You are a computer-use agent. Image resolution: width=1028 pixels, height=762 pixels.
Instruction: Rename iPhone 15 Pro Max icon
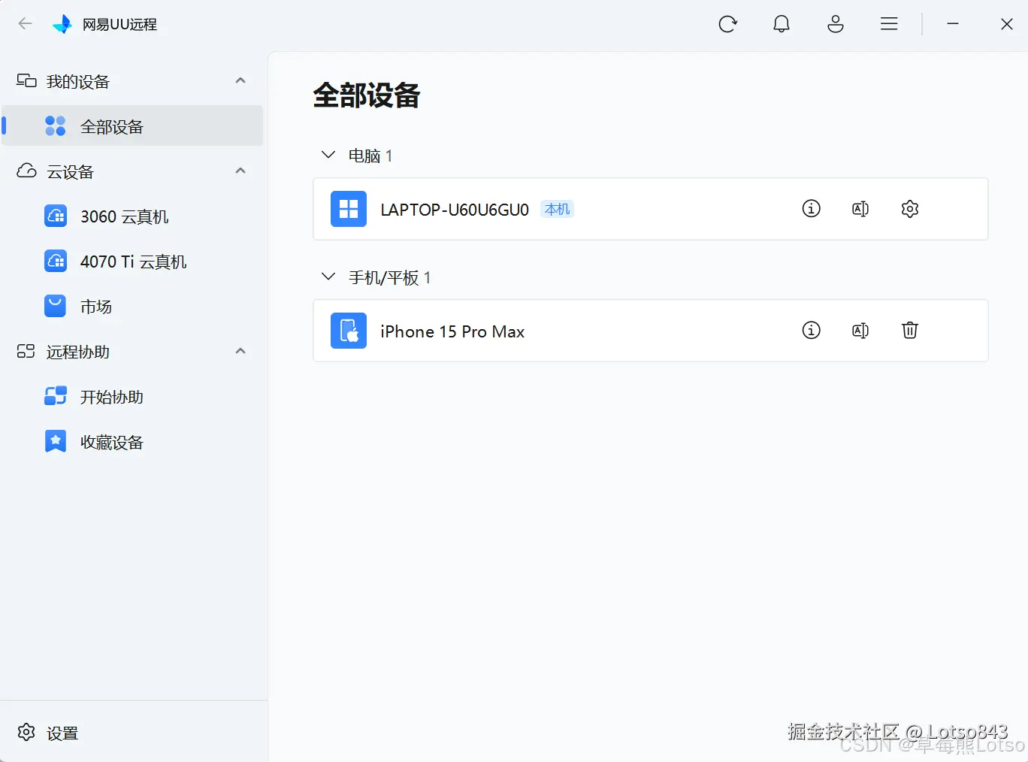tap(860, 331)
